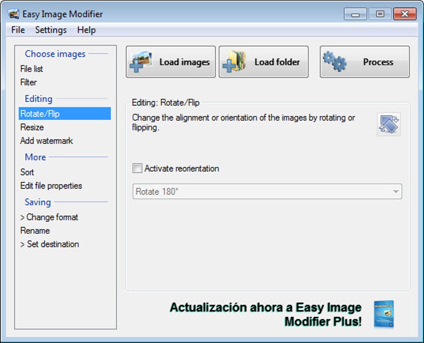
Task: Click the Load folder button
Action: 264,62
